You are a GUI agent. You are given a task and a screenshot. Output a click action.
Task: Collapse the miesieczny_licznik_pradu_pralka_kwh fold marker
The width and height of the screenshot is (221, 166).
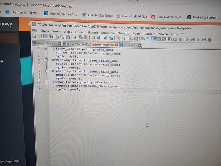pyautogui.click(x=47, y=71)
